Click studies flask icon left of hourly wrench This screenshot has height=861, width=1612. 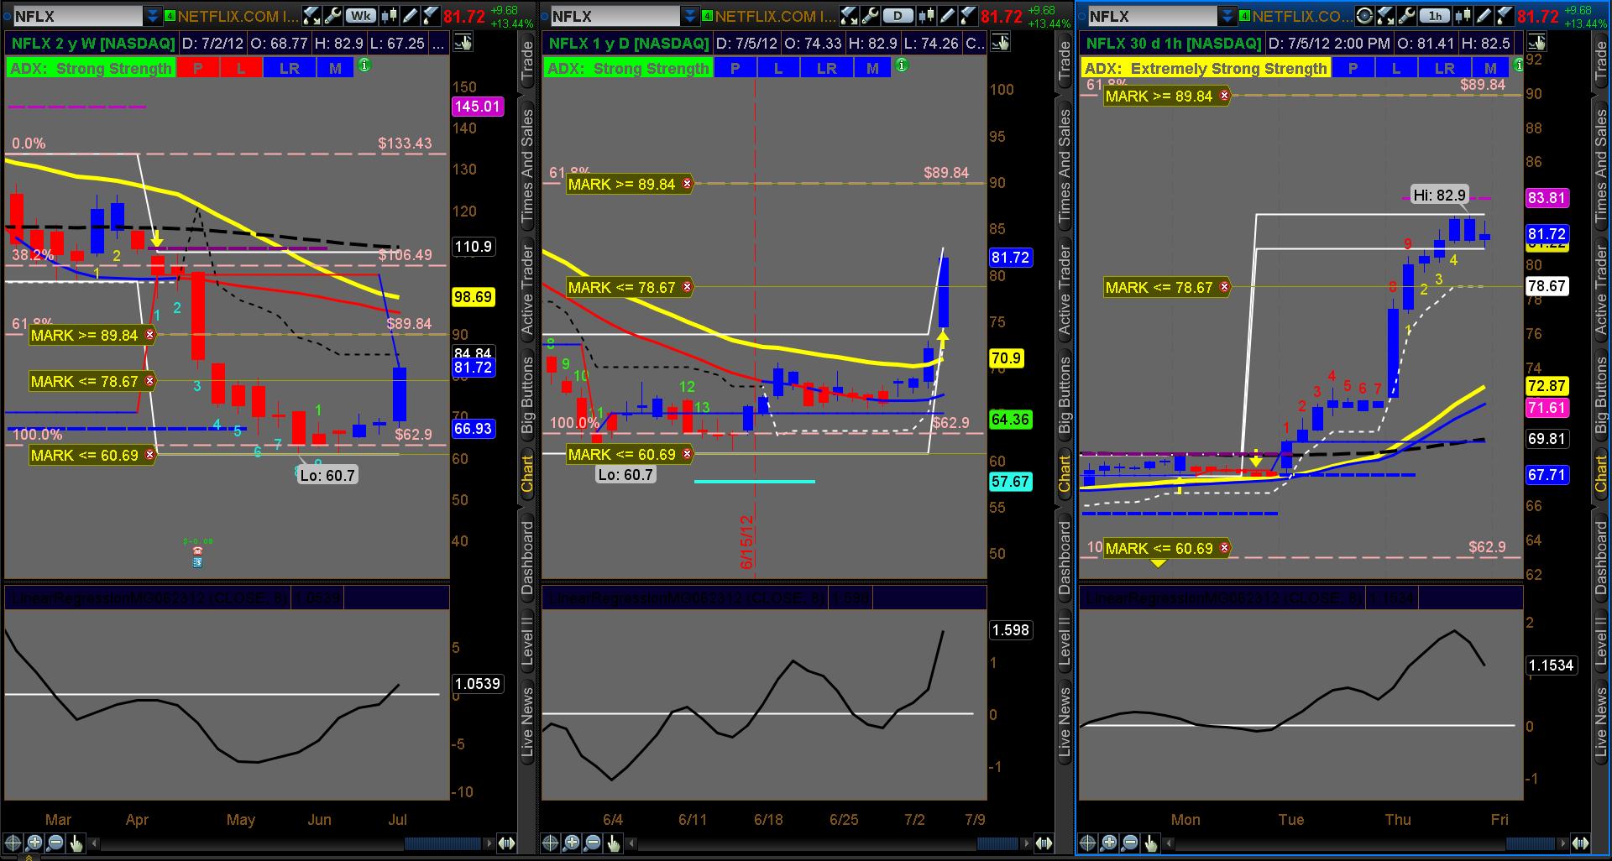(1384, 15)
